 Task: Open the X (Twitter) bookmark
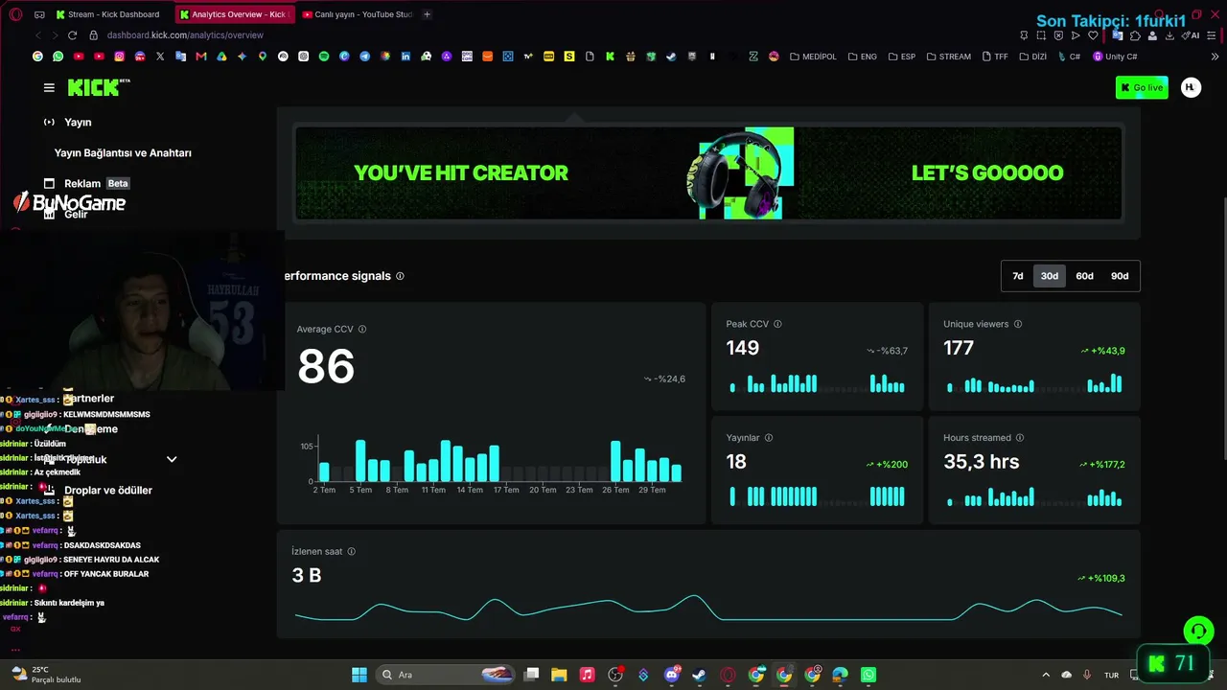(160, 57)
